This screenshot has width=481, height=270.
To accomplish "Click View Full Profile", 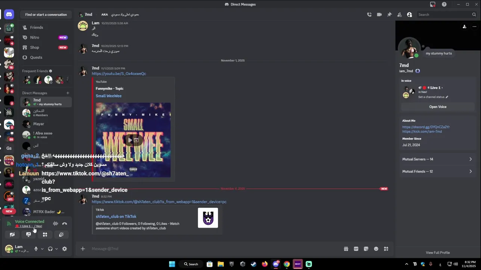I will coord(438,253).
